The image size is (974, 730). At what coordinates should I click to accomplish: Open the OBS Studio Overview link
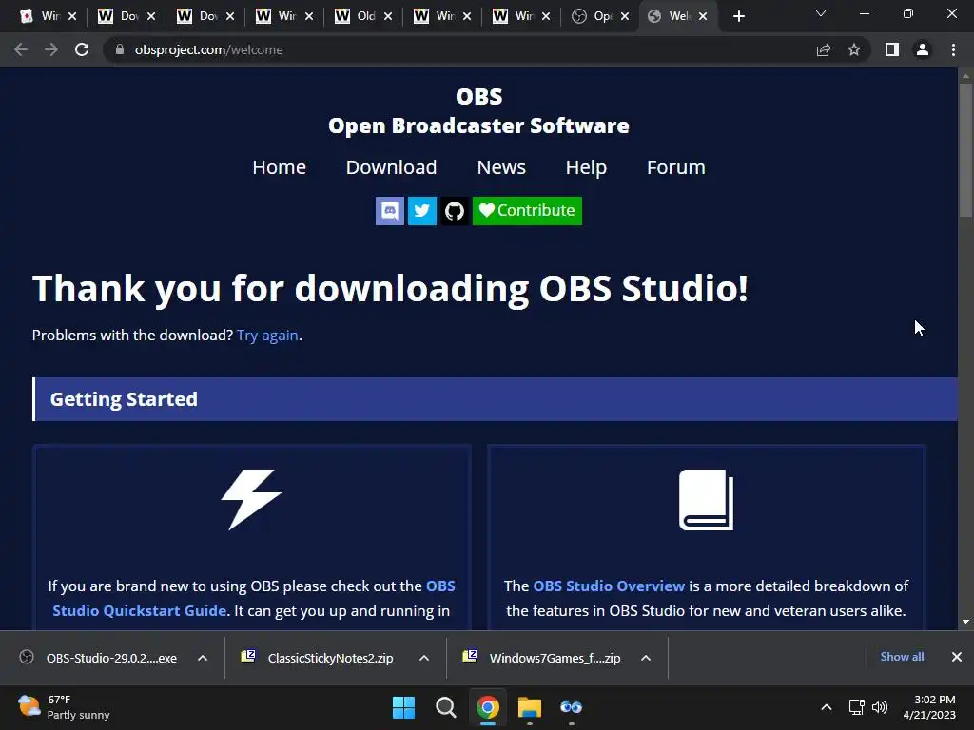tap(609, 586)
